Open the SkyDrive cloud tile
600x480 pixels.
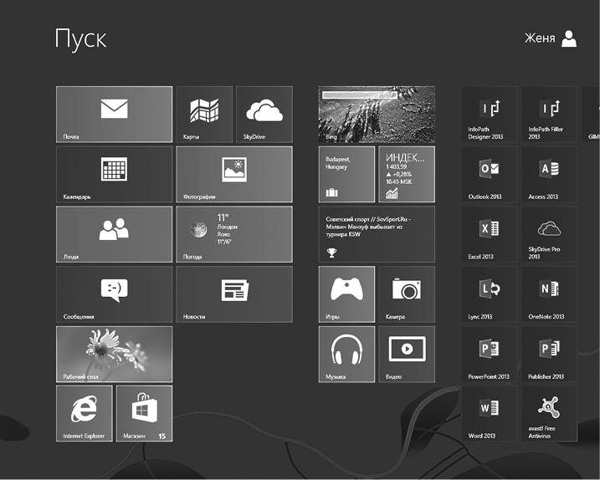(264, 115)
